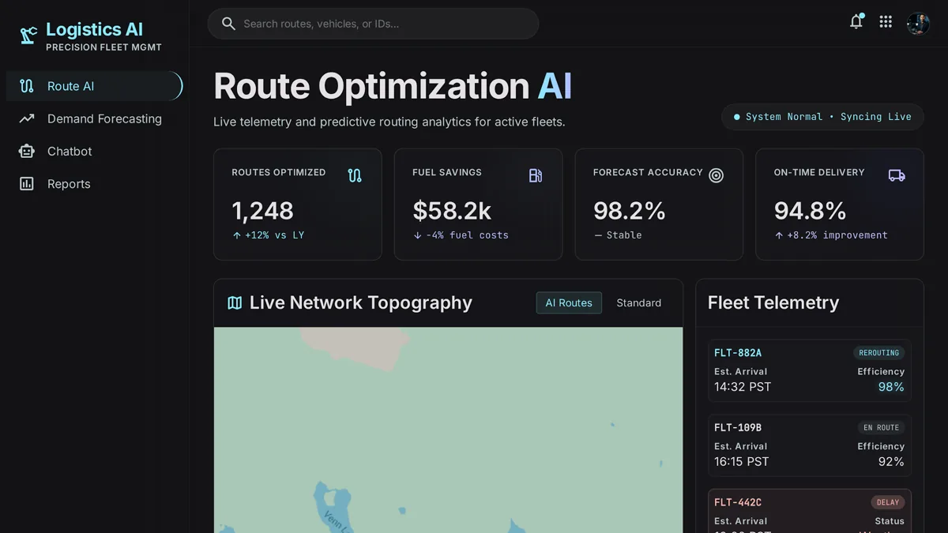
Task: Click the 92% efficiency value
Action: [x=891, y=462]
